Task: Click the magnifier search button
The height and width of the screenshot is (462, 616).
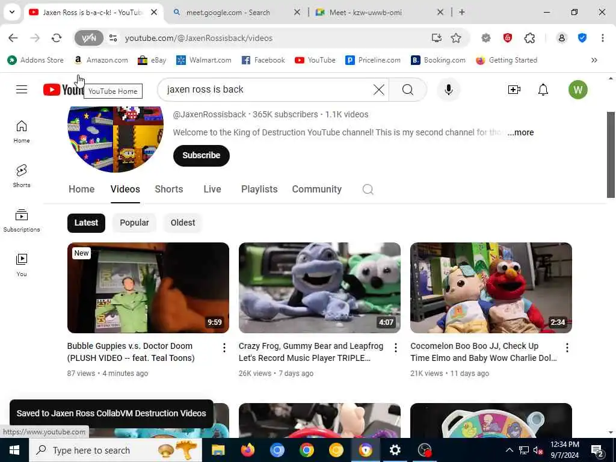Action: [x=408, y=90]
